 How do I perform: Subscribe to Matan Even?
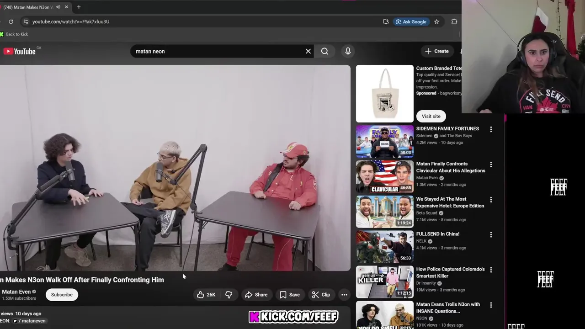(62, 295)
